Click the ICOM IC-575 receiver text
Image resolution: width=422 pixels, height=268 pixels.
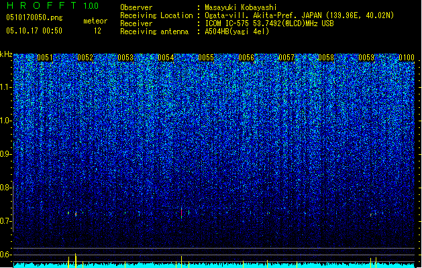[x=269, y=23]
